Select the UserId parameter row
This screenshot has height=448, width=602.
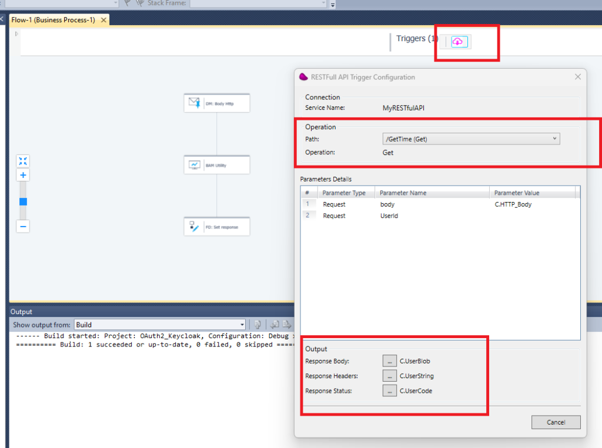(388, 216)
